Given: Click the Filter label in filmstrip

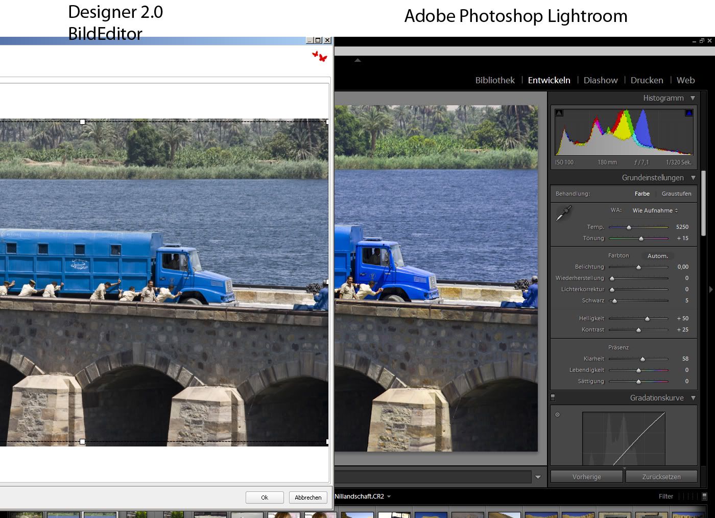Looking at the screenshot, I should (x=666, y=497).
